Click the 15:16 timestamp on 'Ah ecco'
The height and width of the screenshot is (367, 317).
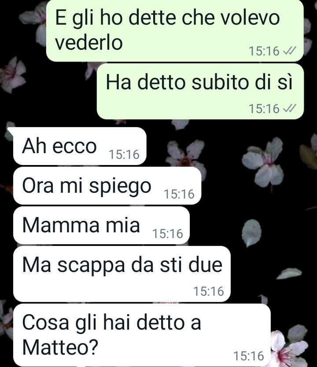(124, 154)
